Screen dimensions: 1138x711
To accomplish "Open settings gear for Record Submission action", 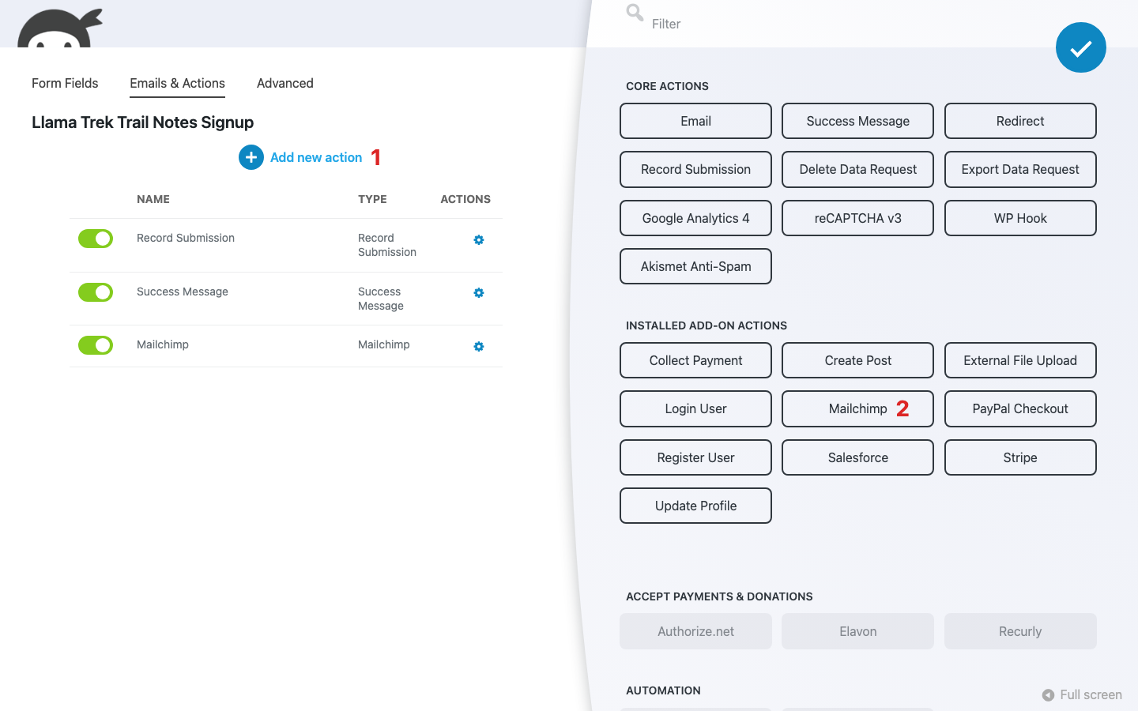I will point(479,239).
